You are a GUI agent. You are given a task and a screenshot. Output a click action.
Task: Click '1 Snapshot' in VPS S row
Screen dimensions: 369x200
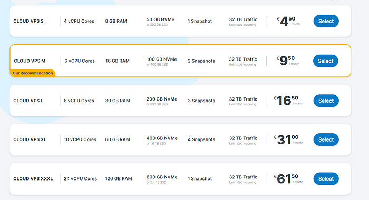pos(200,21)
